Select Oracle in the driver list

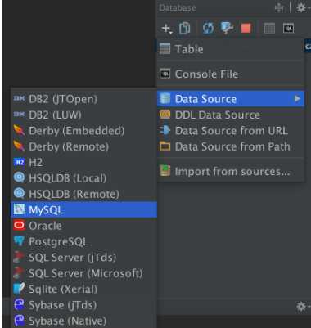click(x=84, y=226)
